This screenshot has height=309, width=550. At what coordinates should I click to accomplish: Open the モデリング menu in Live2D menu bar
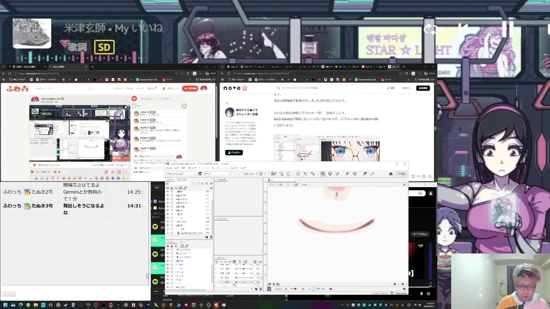(192, 168)
